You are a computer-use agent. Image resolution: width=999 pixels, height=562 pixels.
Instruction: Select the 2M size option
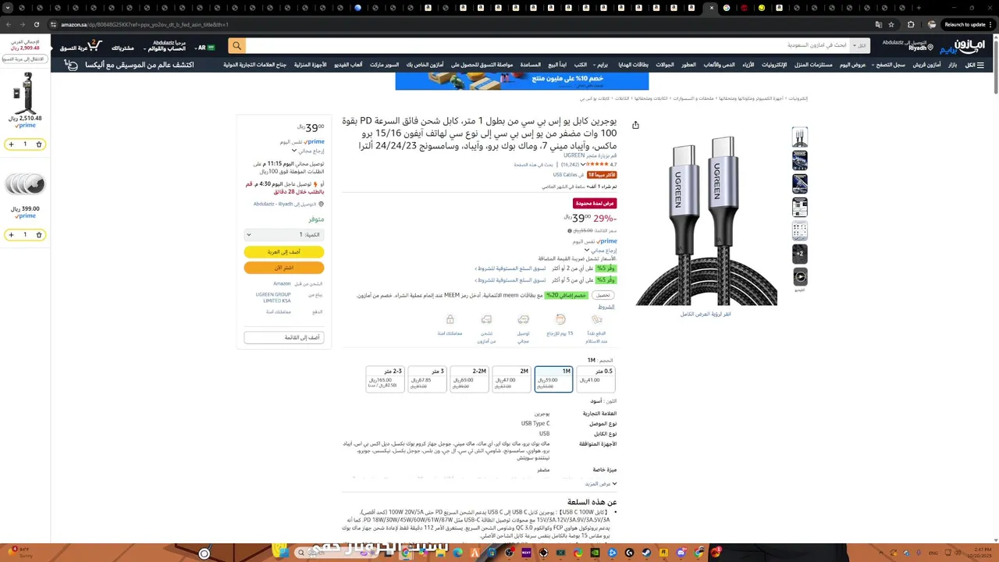(x=511, y=379)
